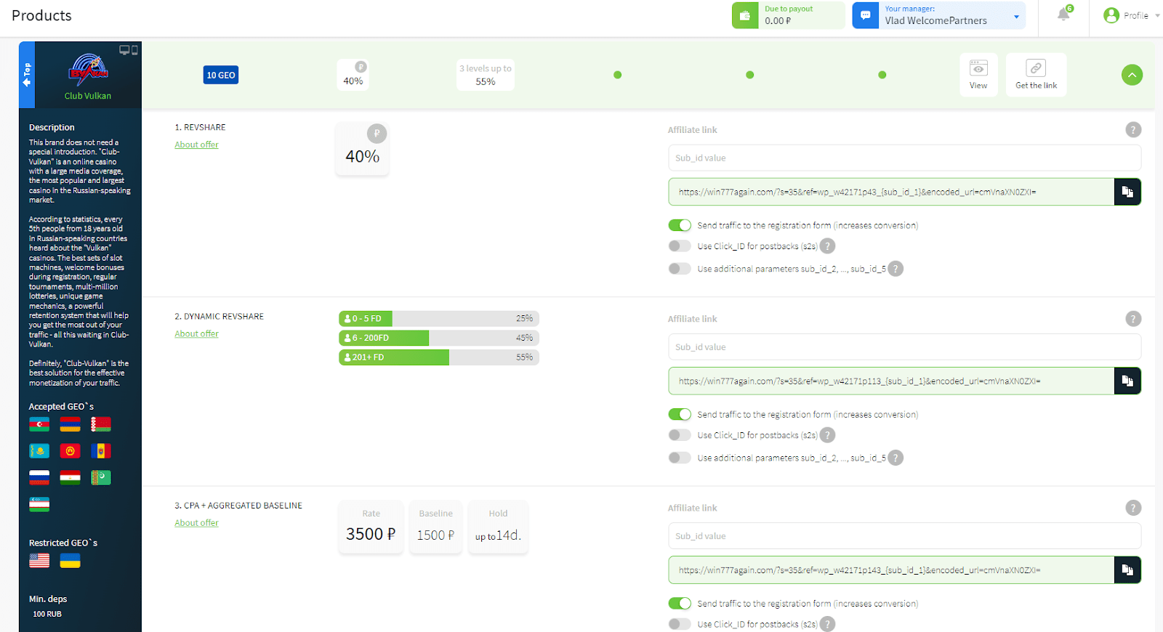
Task: Click the Hold up to 14d card
Action: (498, 527)
